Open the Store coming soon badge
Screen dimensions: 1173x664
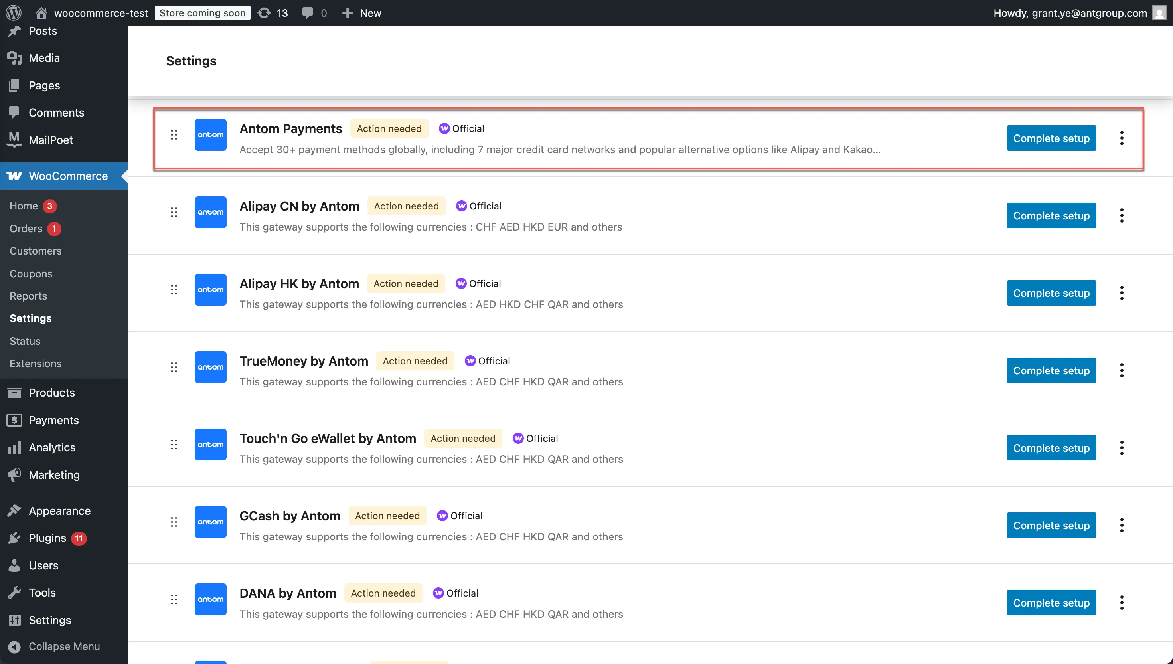202,13
